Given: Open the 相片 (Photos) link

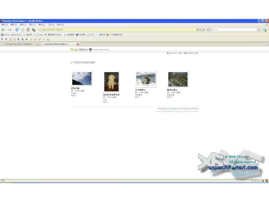Looking at the screenshot, I should point(181,53).
